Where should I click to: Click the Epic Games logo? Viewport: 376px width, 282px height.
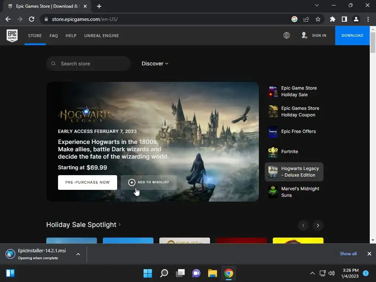12,36
